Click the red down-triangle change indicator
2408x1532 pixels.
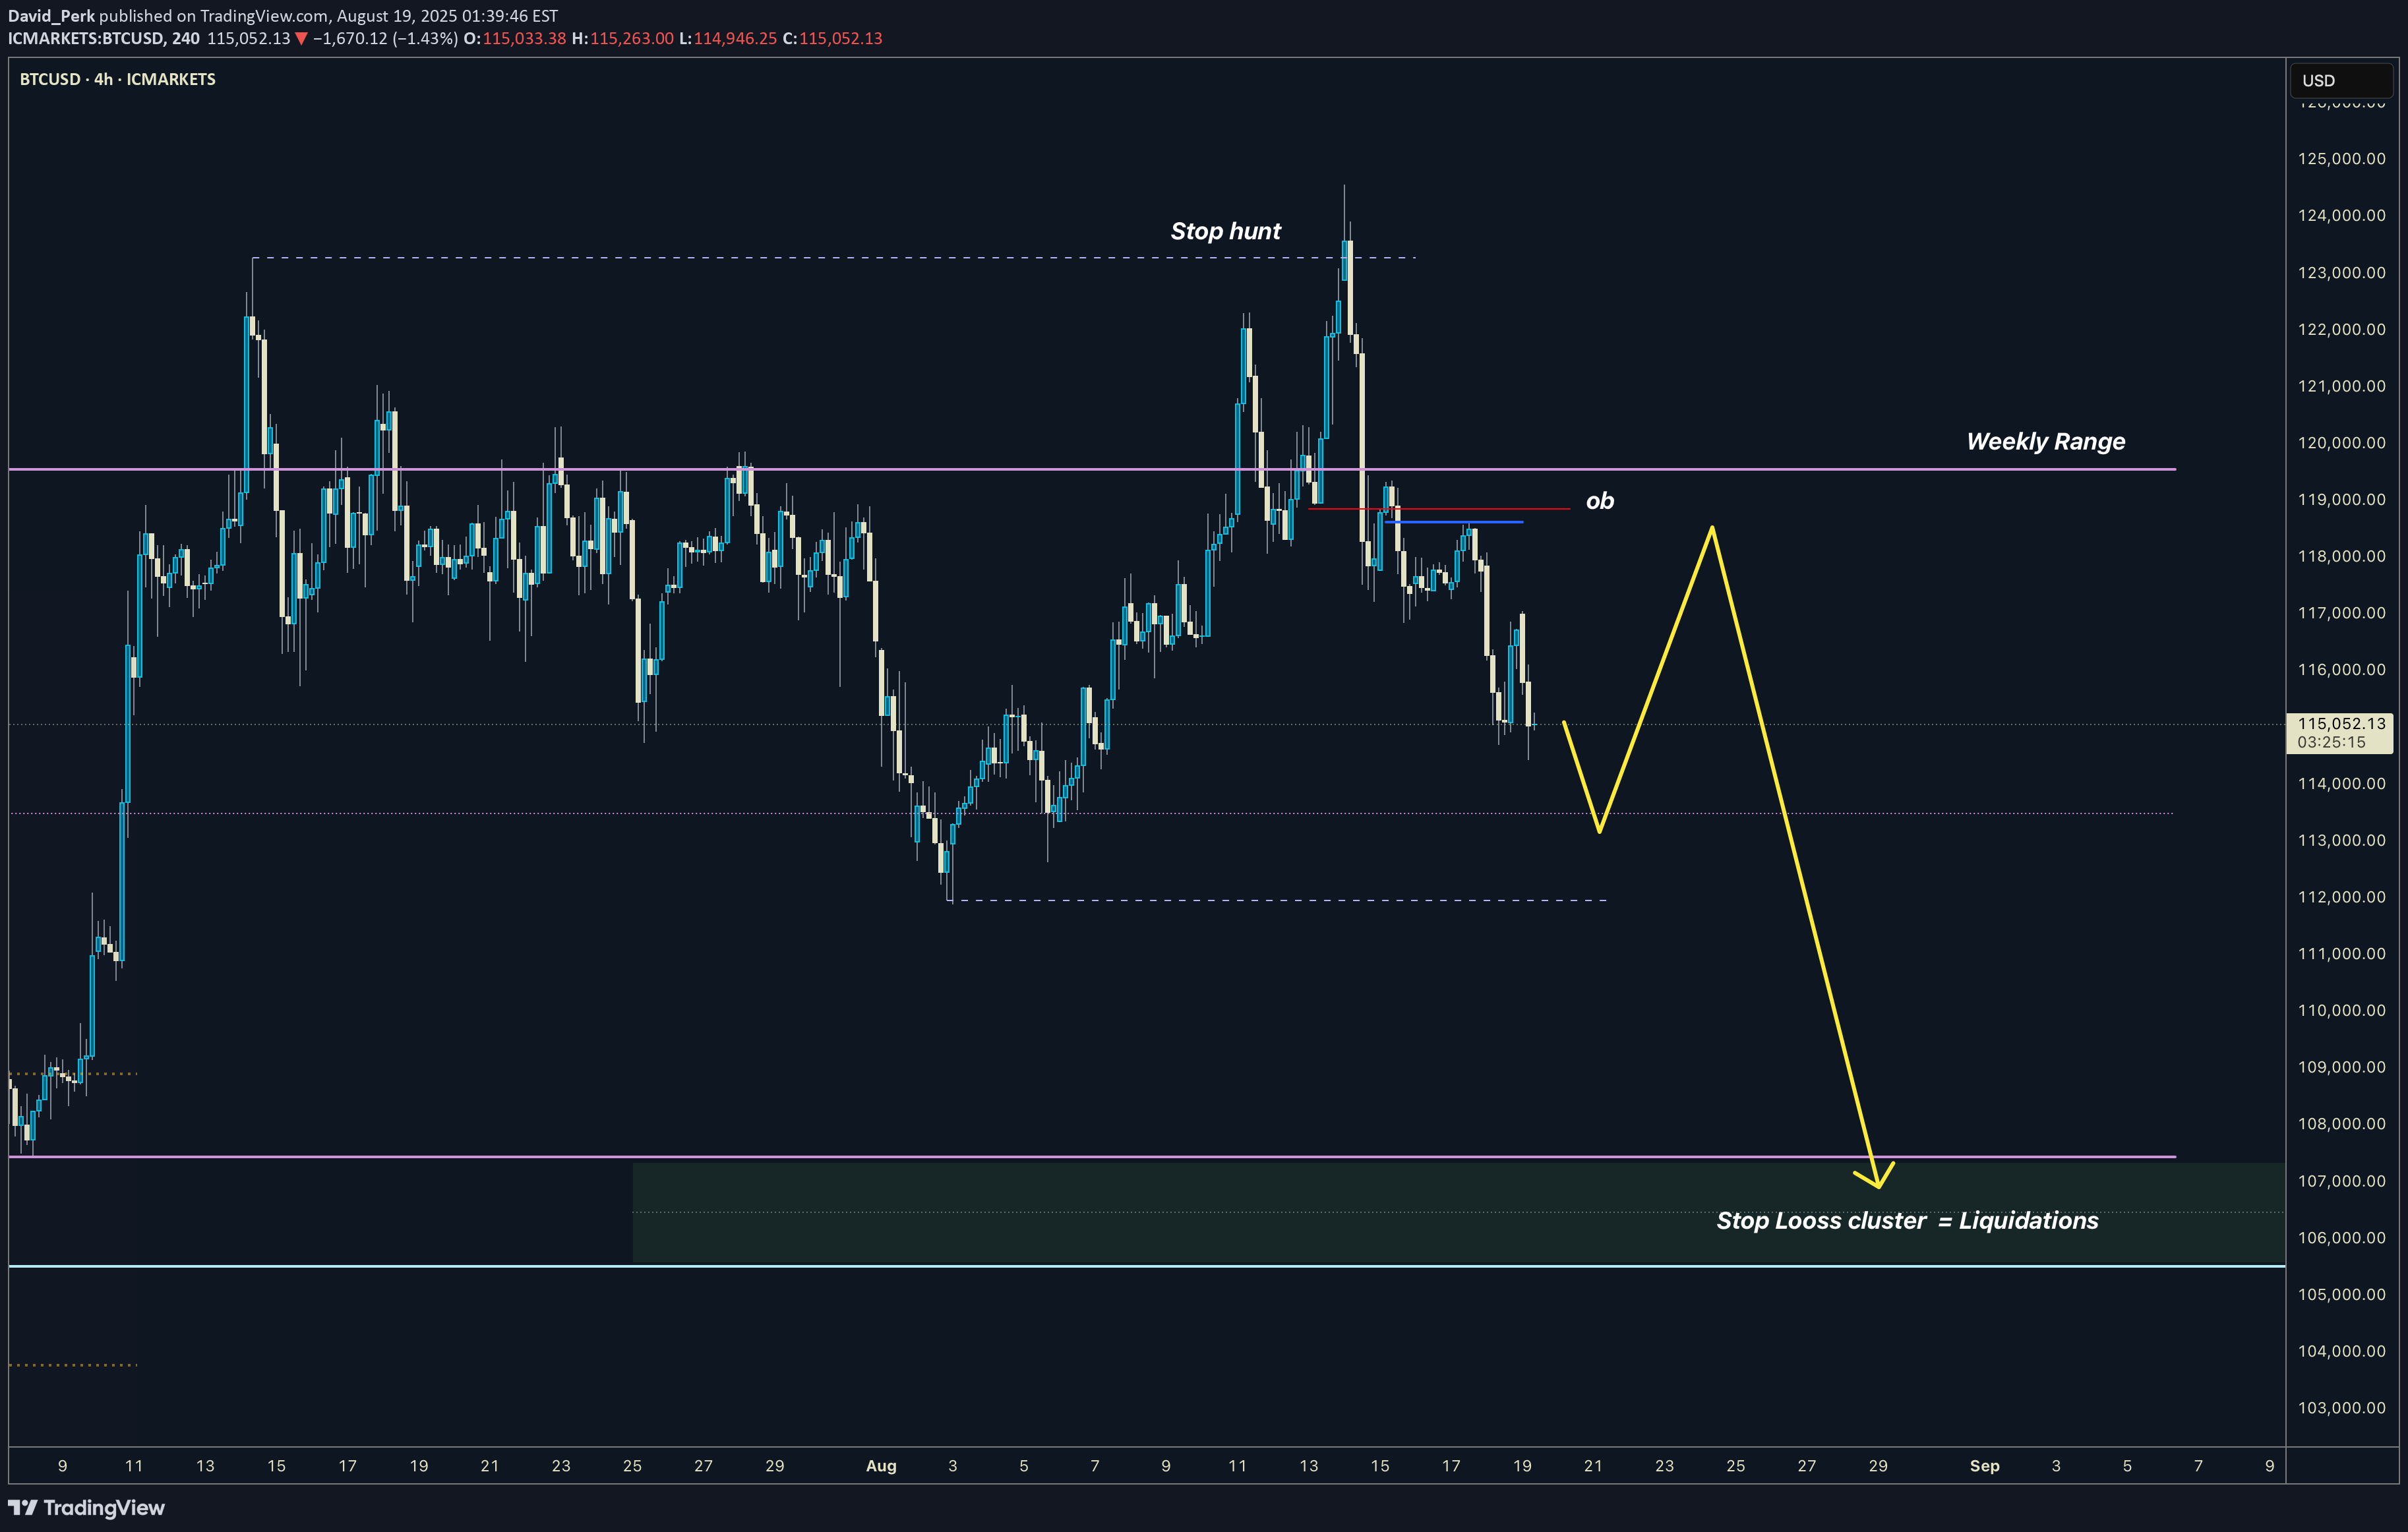point(301,39)
